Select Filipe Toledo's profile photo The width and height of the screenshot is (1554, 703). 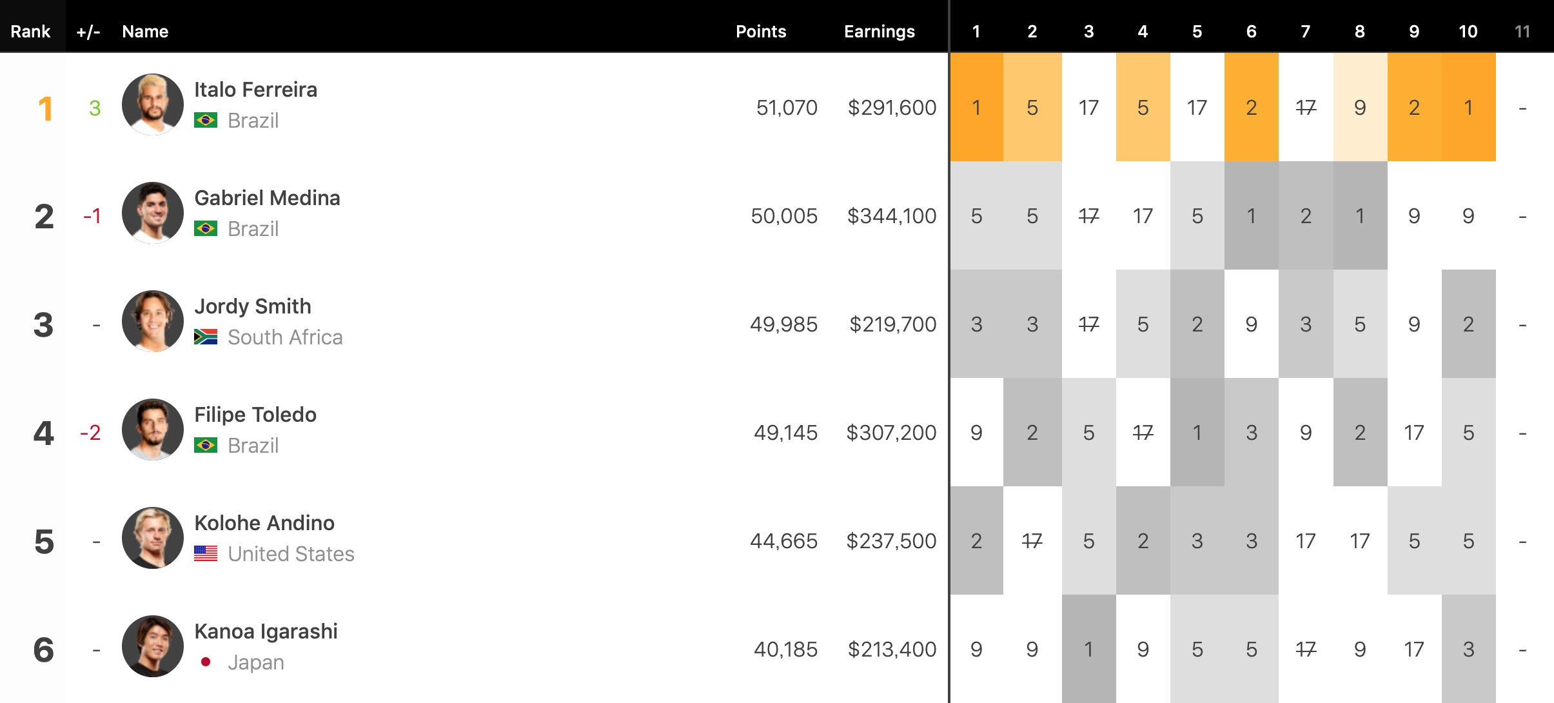click(153, 430)
